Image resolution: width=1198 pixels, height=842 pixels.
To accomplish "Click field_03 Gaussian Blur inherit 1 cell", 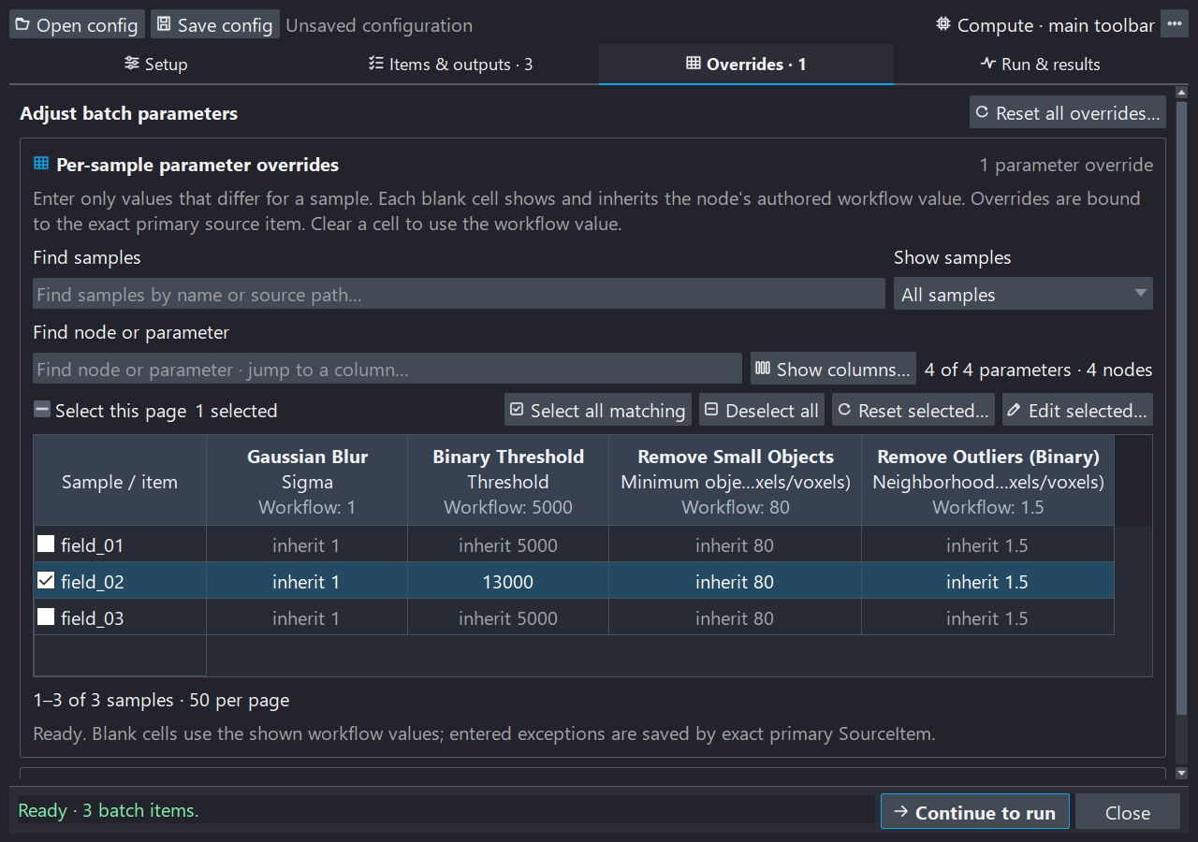I will click(307, 617).
